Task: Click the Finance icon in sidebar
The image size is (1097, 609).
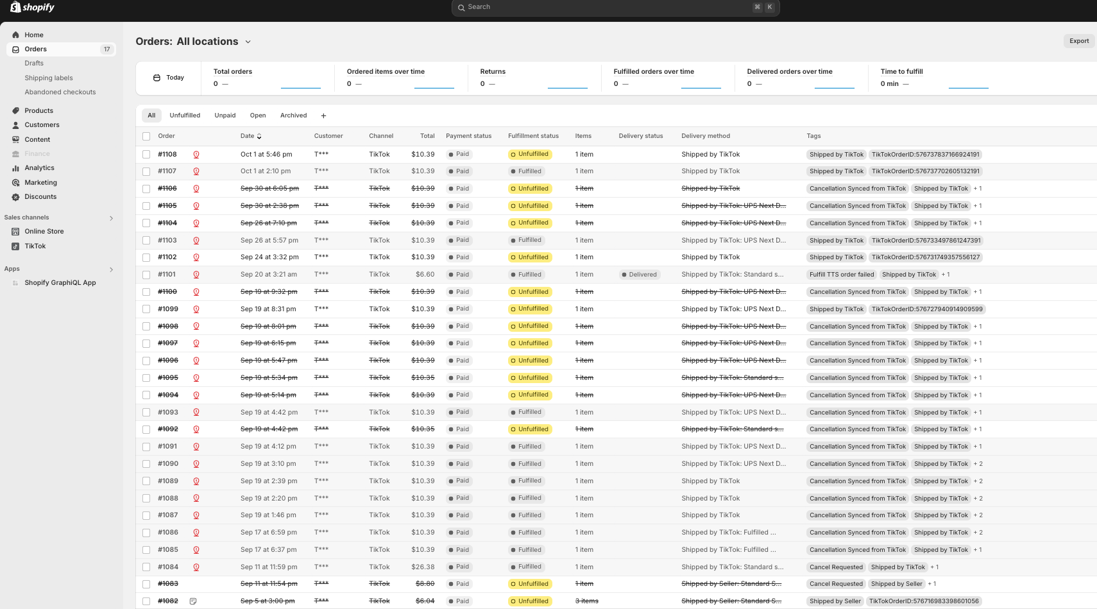Action: [x=15, y=154]
